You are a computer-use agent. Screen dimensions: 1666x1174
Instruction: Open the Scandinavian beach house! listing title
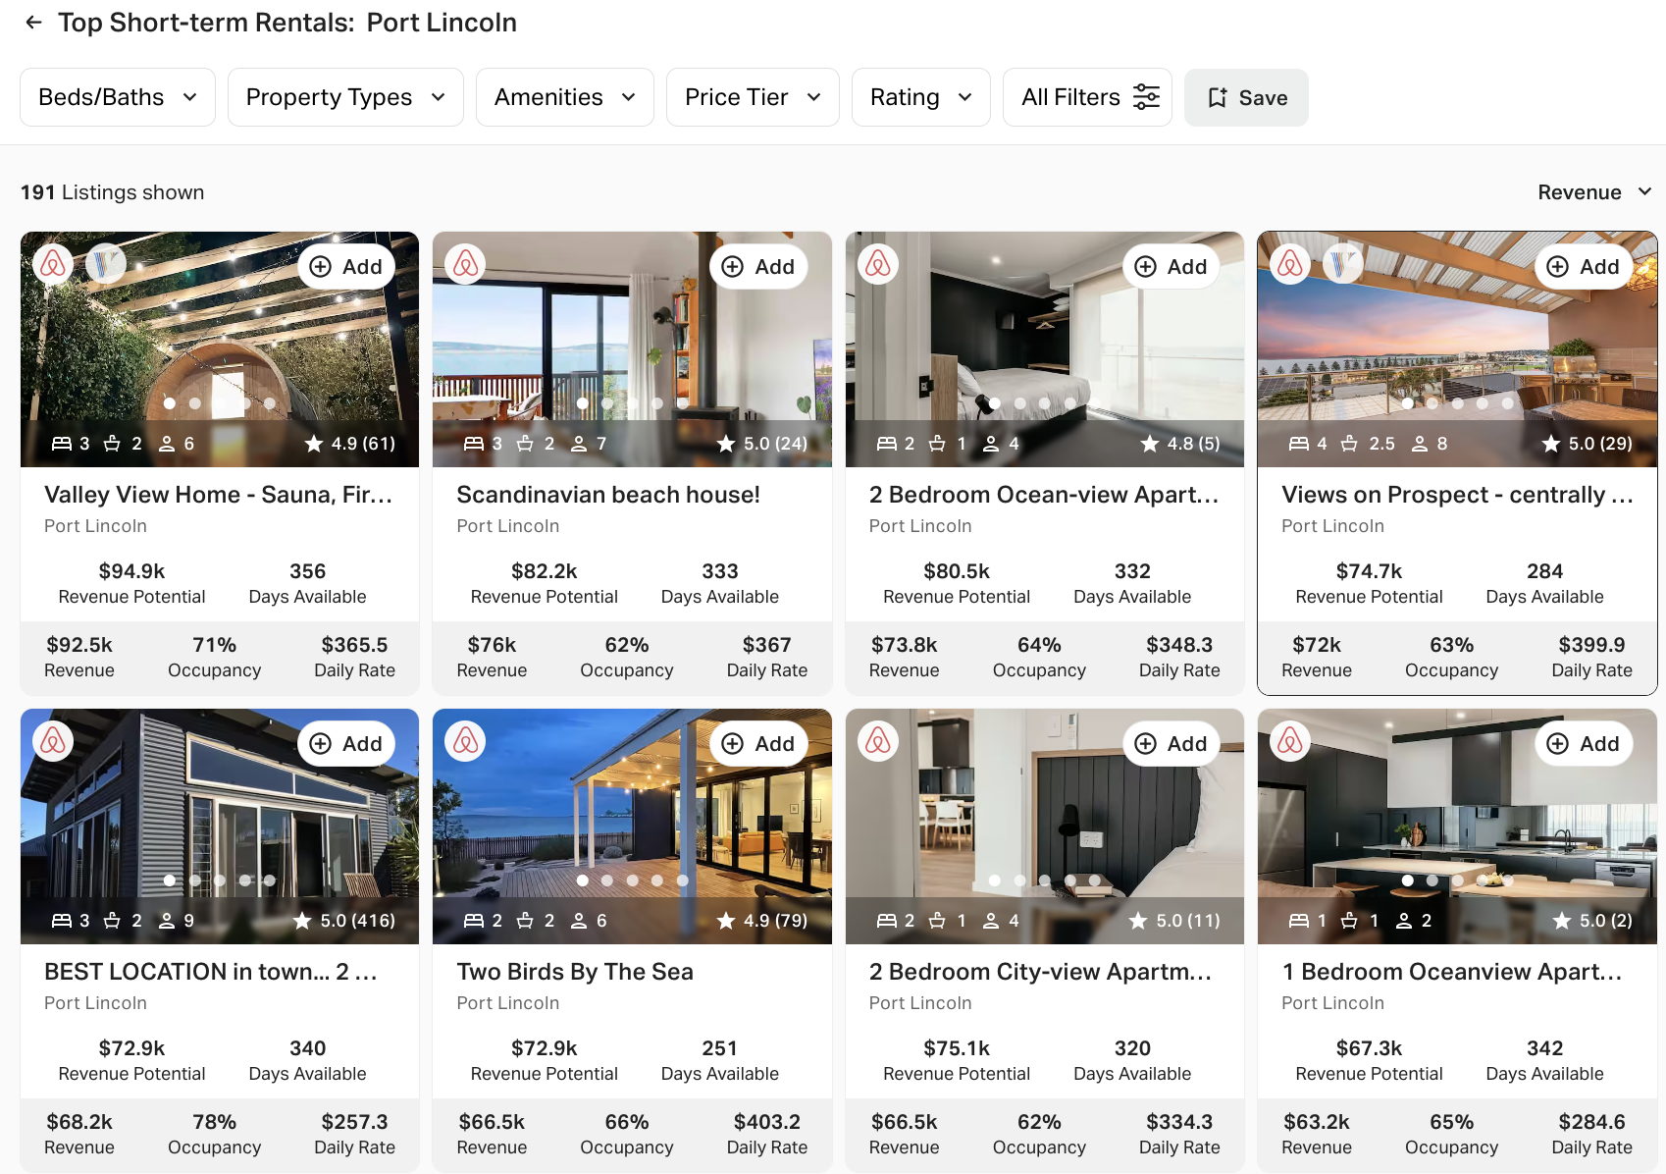607,494
